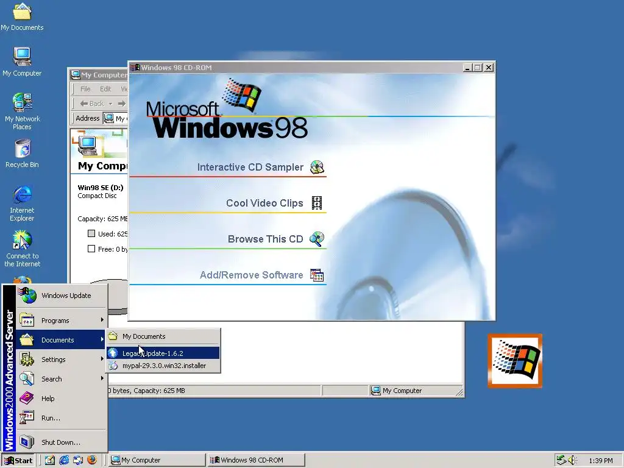The height and width of the screenshot is (468, 624).
Task: Close the Windows 98 CD-ROM window
Action: click(x=489, y=68)
